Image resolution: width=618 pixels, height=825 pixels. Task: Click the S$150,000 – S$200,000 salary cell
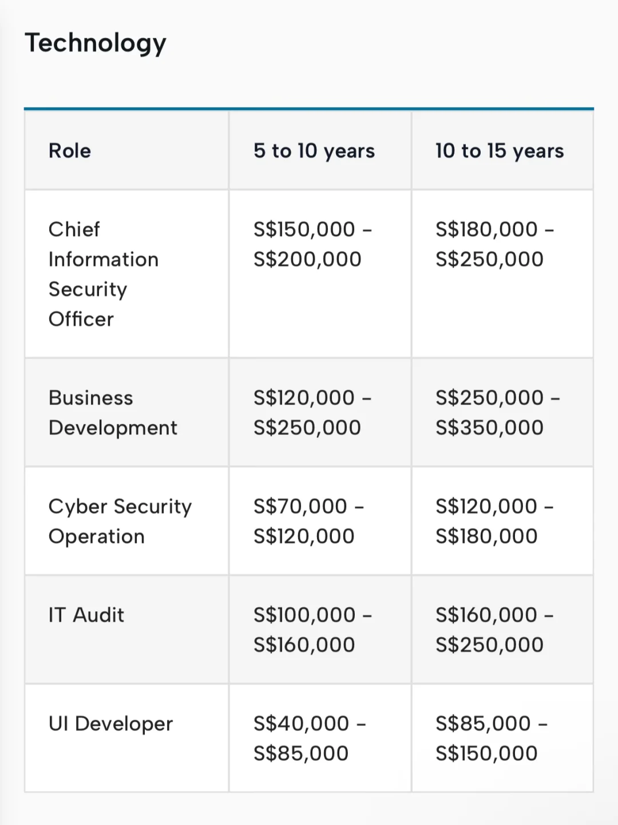(312, 244)
